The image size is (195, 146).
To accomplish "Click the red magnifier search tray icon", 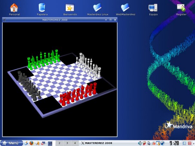I will pyautogui.click(x=153, y=143).
